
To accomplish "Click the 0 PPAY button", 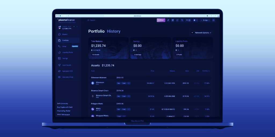I will click(x=161, y=20).
